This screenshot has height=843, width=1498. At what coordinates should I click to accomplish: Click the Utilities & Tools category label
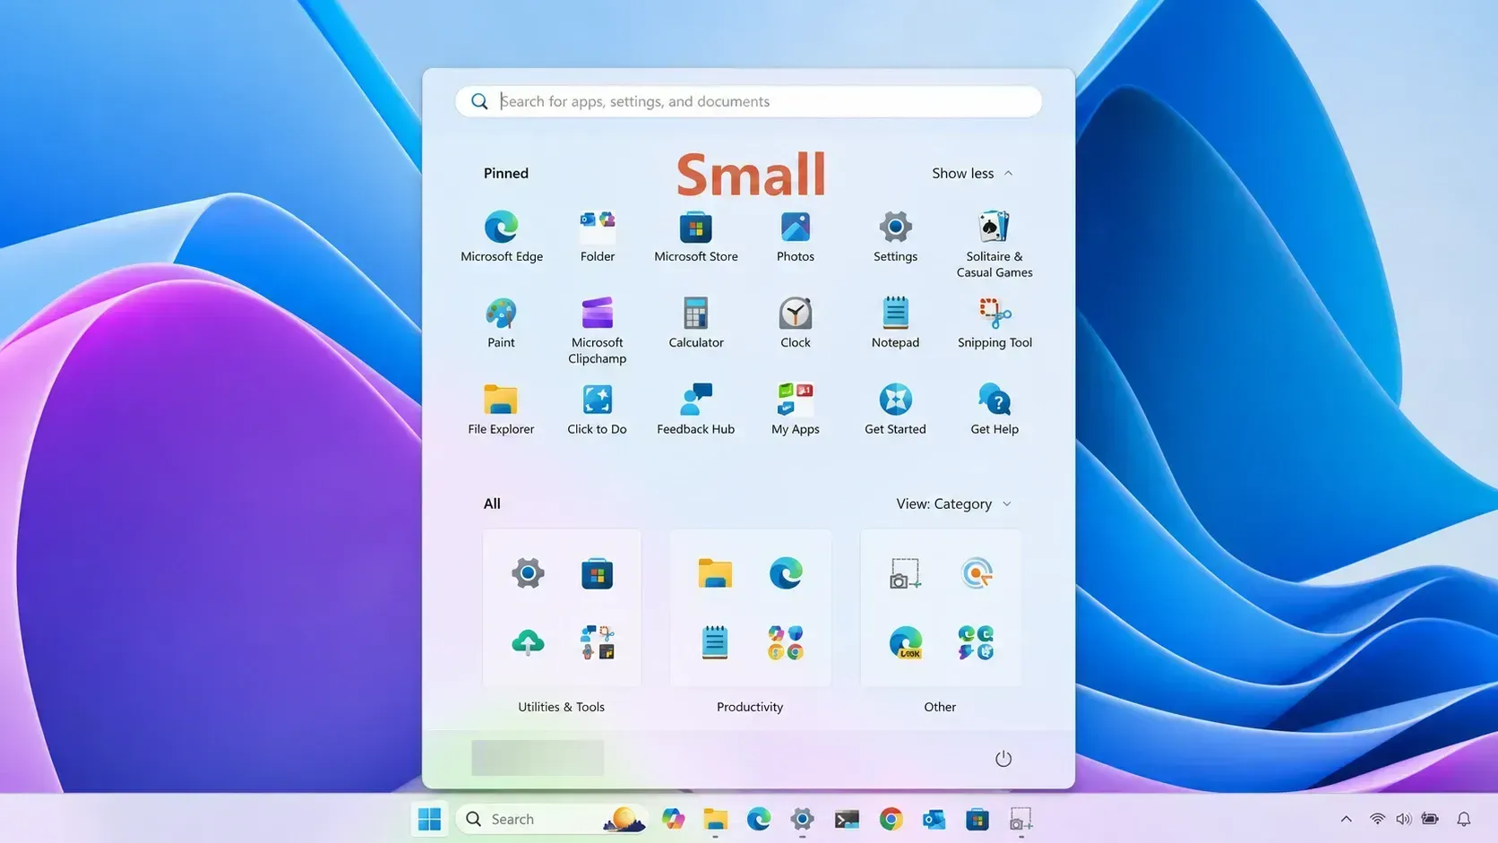pos(562,707)
